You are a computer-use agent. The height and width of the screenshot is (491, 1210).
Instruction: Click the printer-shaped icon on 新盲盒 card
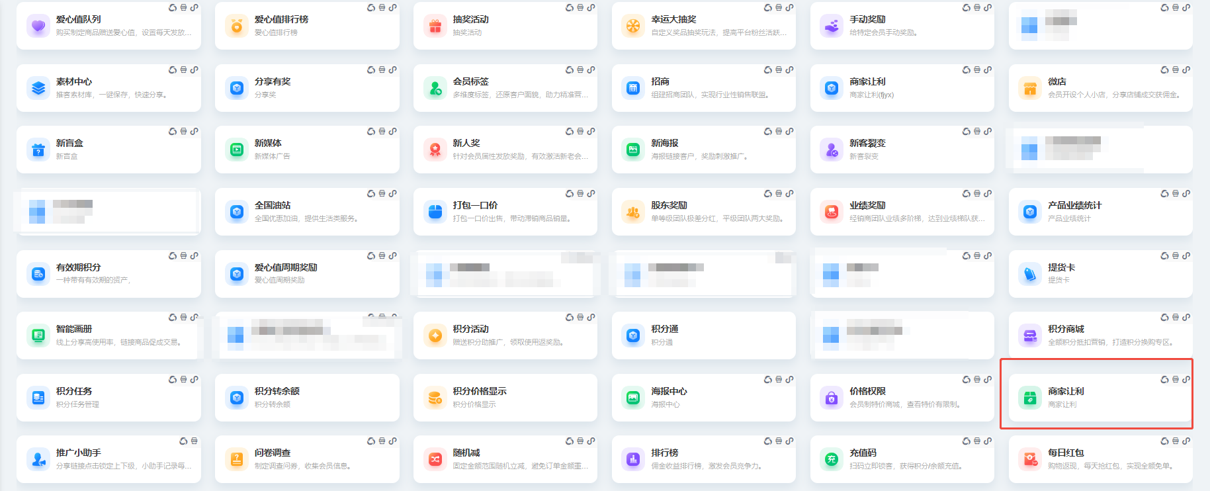coord(183,131)
